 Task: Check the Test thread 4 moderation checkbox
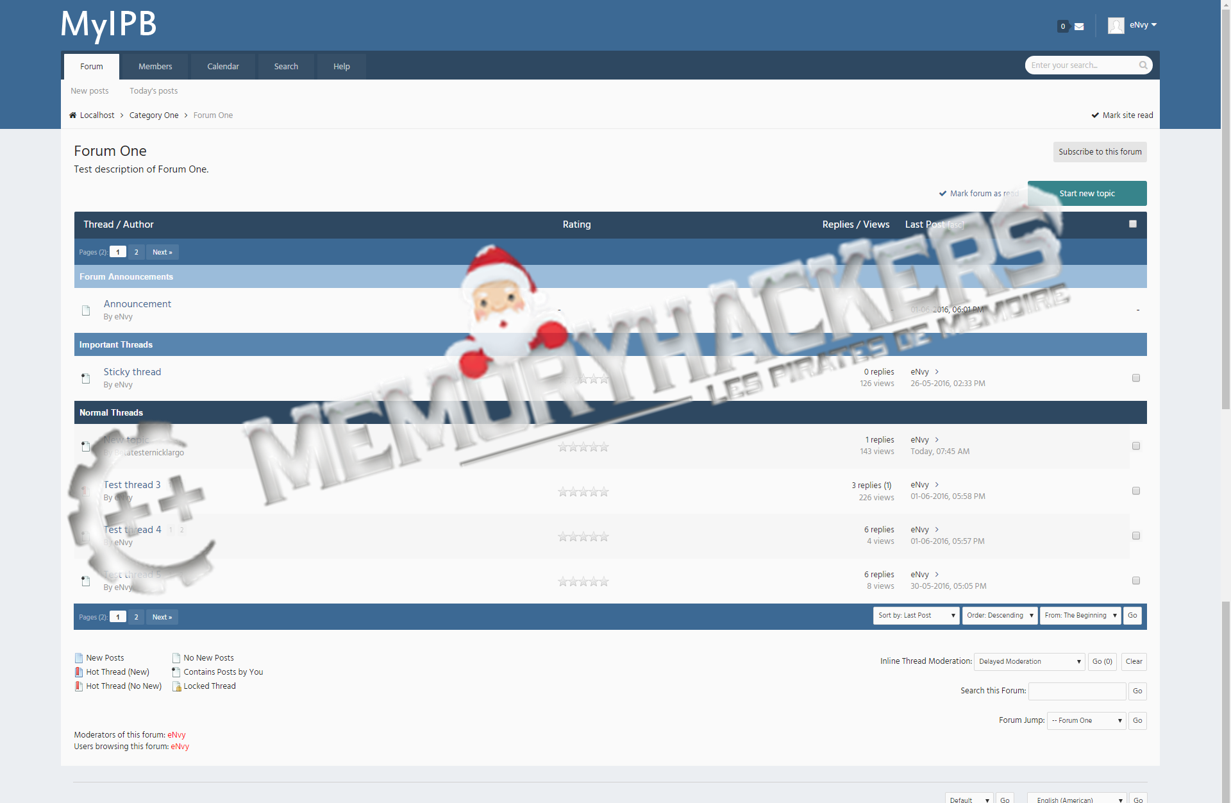[1136, 536]
